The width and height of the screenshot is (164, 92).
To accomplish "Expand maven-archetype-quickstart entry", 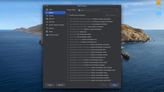I will click(68, 80).
